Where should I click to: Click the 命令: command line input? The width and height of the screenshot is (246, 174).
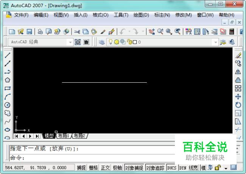92,158
